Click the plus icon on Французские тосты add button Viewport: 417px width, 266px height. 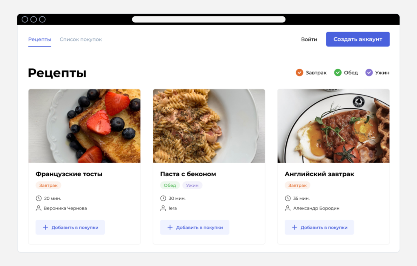(46, 227)
